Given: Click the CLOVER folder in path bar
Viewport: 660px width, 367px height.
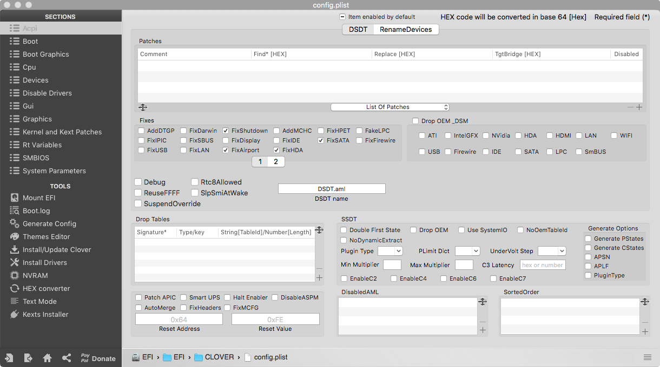Looking at the screenshot, I should pyautogui.click(x=214, y=357).
